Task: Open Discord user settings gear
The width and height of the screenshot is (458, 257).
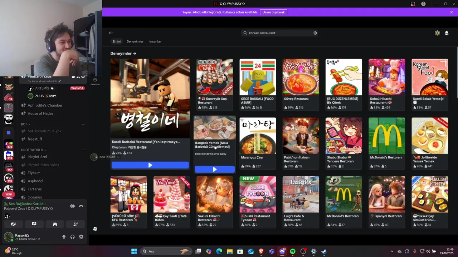Action: tap(81, 237)
